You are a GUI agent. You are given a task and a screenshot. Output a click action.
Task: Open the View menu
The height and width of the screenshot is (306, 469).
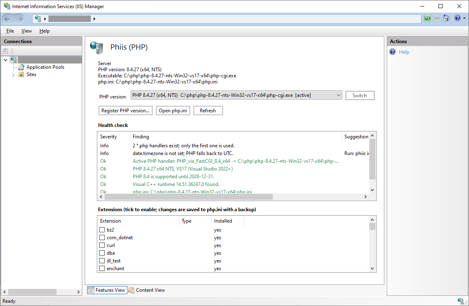(26, 31)
